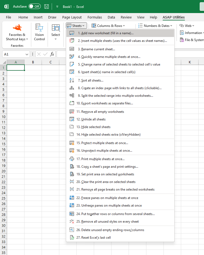204x255 pixels.
Task: Click the enter checkmark in formula bar
Action: click(x=45, y=54)
